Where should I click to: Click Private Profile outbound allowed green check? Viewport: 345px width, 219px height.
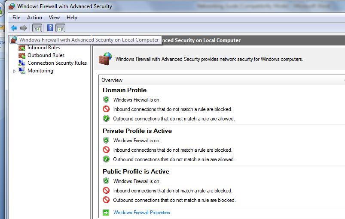click(x=106, y=159)
